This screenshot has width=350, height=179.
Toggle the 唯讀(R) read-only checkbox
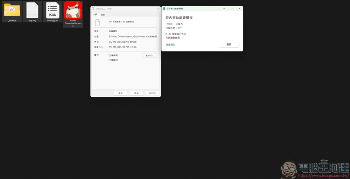110,55
